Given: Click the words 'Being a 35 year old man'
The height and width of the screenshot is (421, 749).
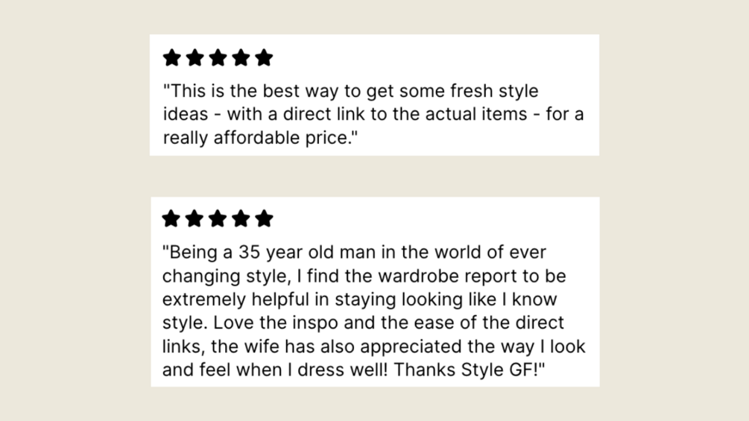Looking at the screenshot, I should (x=273, y=252).
